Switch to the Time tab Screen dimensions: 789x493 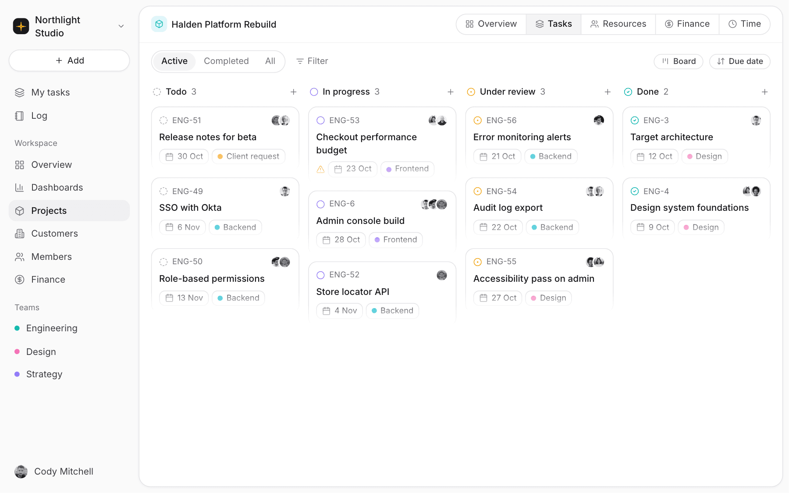click(x=744, y=24)
